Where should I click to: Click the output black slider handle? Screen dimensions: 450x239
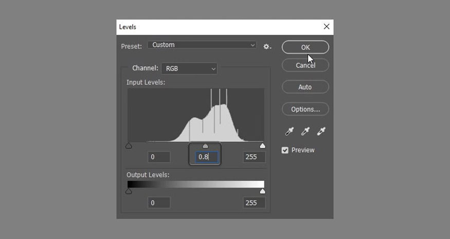(129, 191)
